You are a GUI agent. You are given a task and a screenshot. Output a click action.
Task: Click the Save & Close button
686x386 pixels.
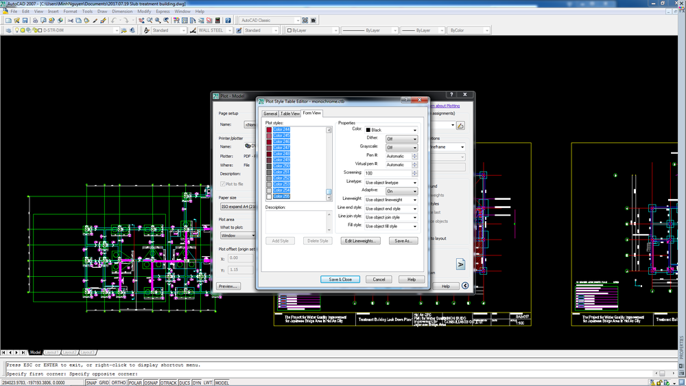[x=340, y=279]
